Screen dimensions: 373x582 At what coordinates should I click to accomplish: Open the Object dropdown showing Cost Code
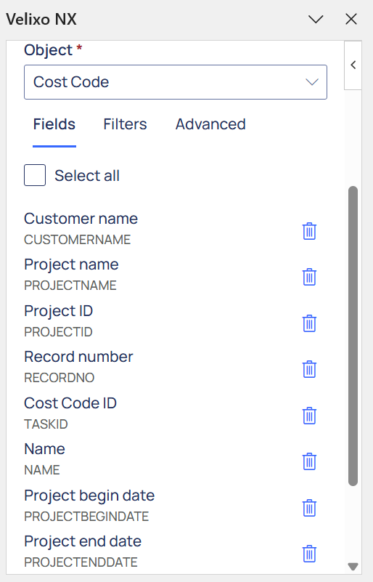click(x=176, y=82)
